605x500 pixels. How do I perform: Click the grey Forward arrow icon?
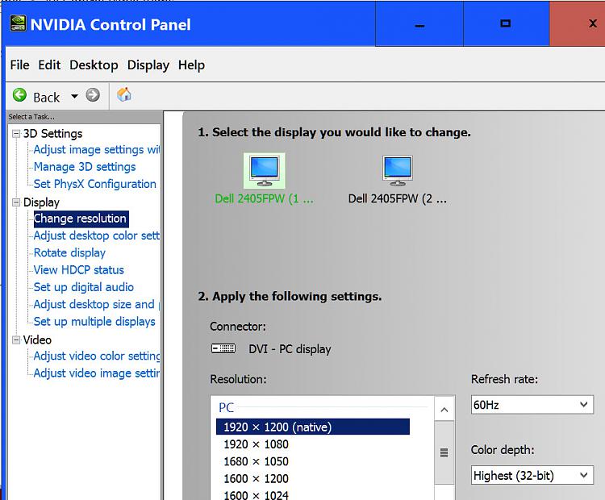tap(93, 95)
